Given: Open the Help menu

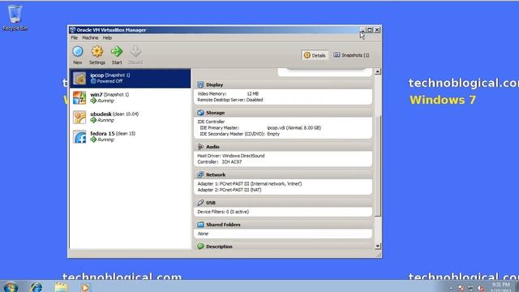Looking at the screenshot, I should (107, 38).
